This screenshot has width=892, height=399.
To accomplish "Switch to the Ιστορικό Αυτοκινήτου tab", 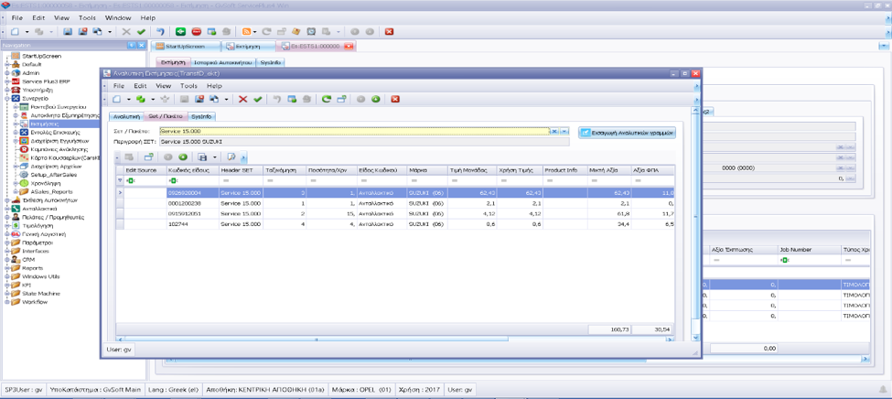I will pos(222,62).
